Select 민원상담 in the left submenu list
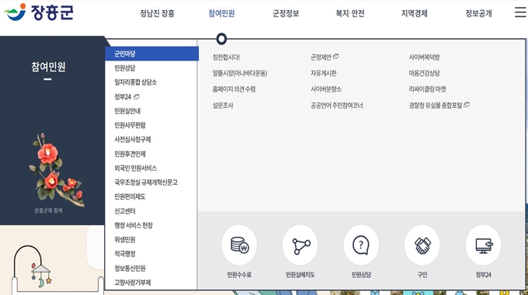Viewport: 528px width, 295px height. tap(124, 68)
